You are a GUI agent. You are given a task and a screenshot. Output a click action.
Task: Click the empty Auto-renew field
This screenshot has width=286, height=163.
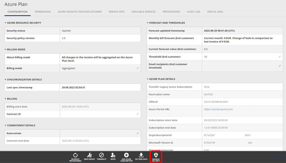click(100, 133)
